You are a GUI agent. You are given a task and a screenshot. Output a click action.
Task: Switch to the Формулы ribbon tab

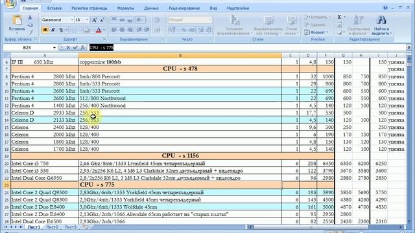point(125,8)
